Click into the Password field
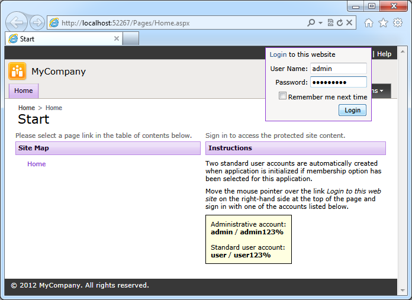The image size is (412, 300). coord(338,82)
